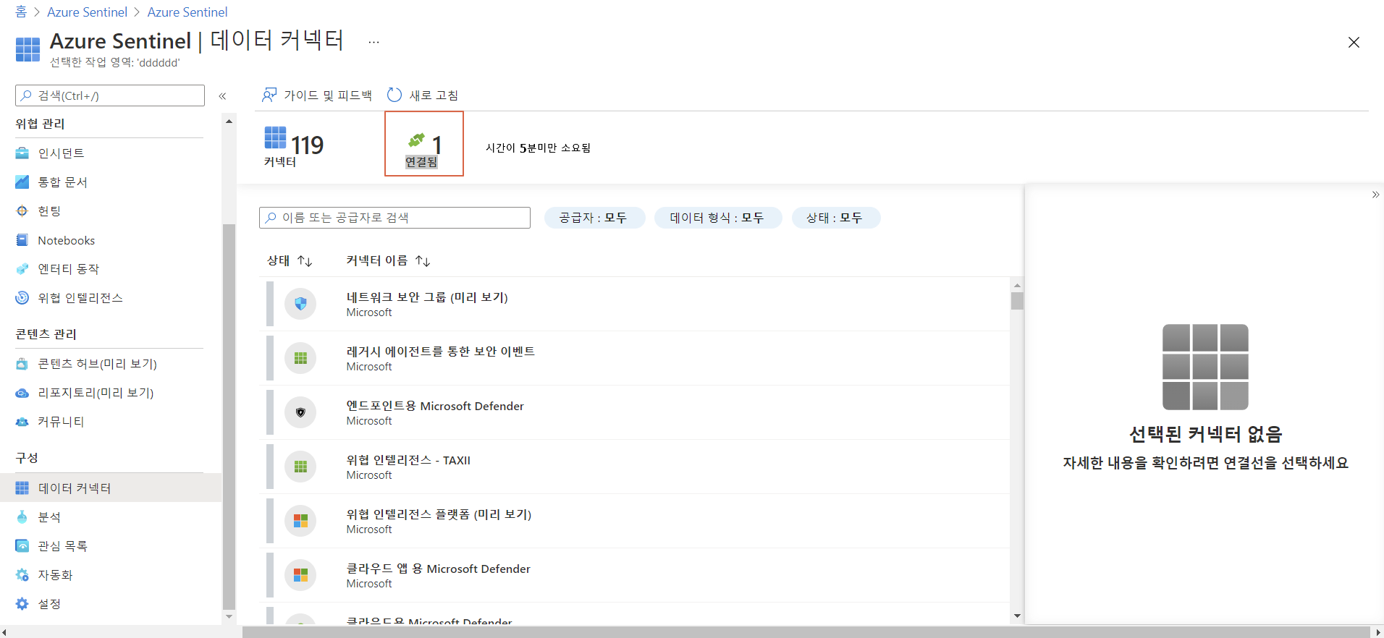Collapse the left navigation menu with chevron

click(x=222, y=96)
